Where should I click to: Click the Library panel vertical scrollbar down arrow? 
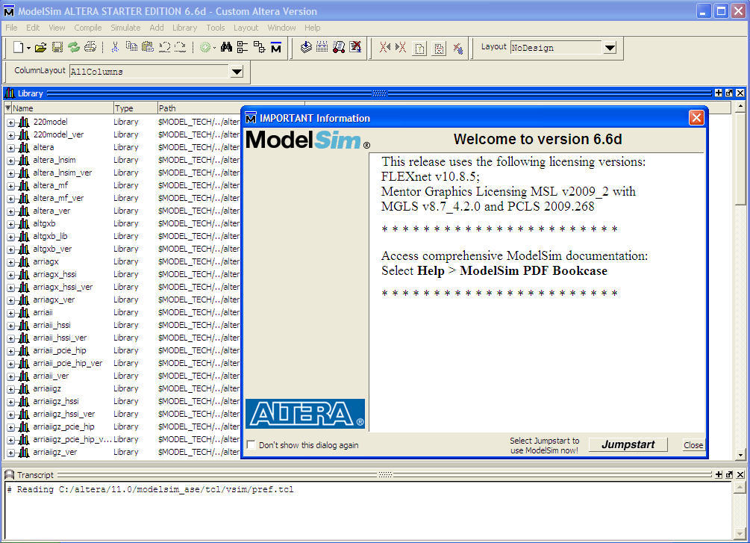pyautogui.click(x=740, y=455)
